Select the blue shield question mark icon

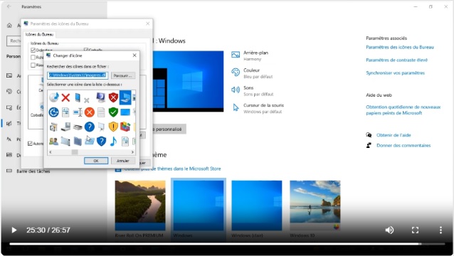101,142
